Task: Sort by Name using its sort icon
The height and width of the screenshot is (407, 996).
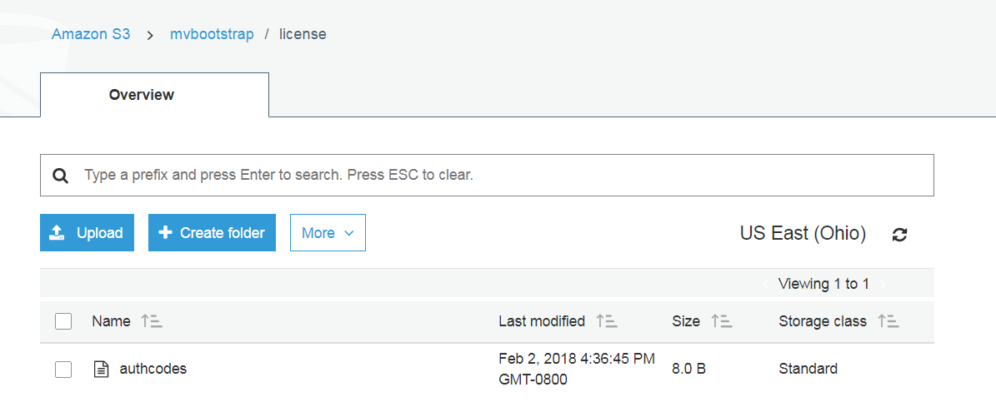Action: pyautogui.click(x=152, y=321)
